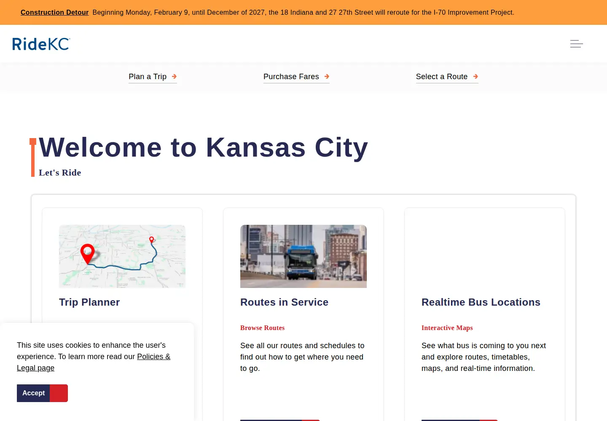Click the Browse Routes subtitle
Screen dimensions: 607x421
262,328
